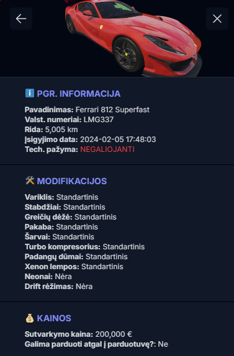234x356 pixels.
Task: Click the blue info icon beside PGR. INFORMACIJA
Action: 30,93
